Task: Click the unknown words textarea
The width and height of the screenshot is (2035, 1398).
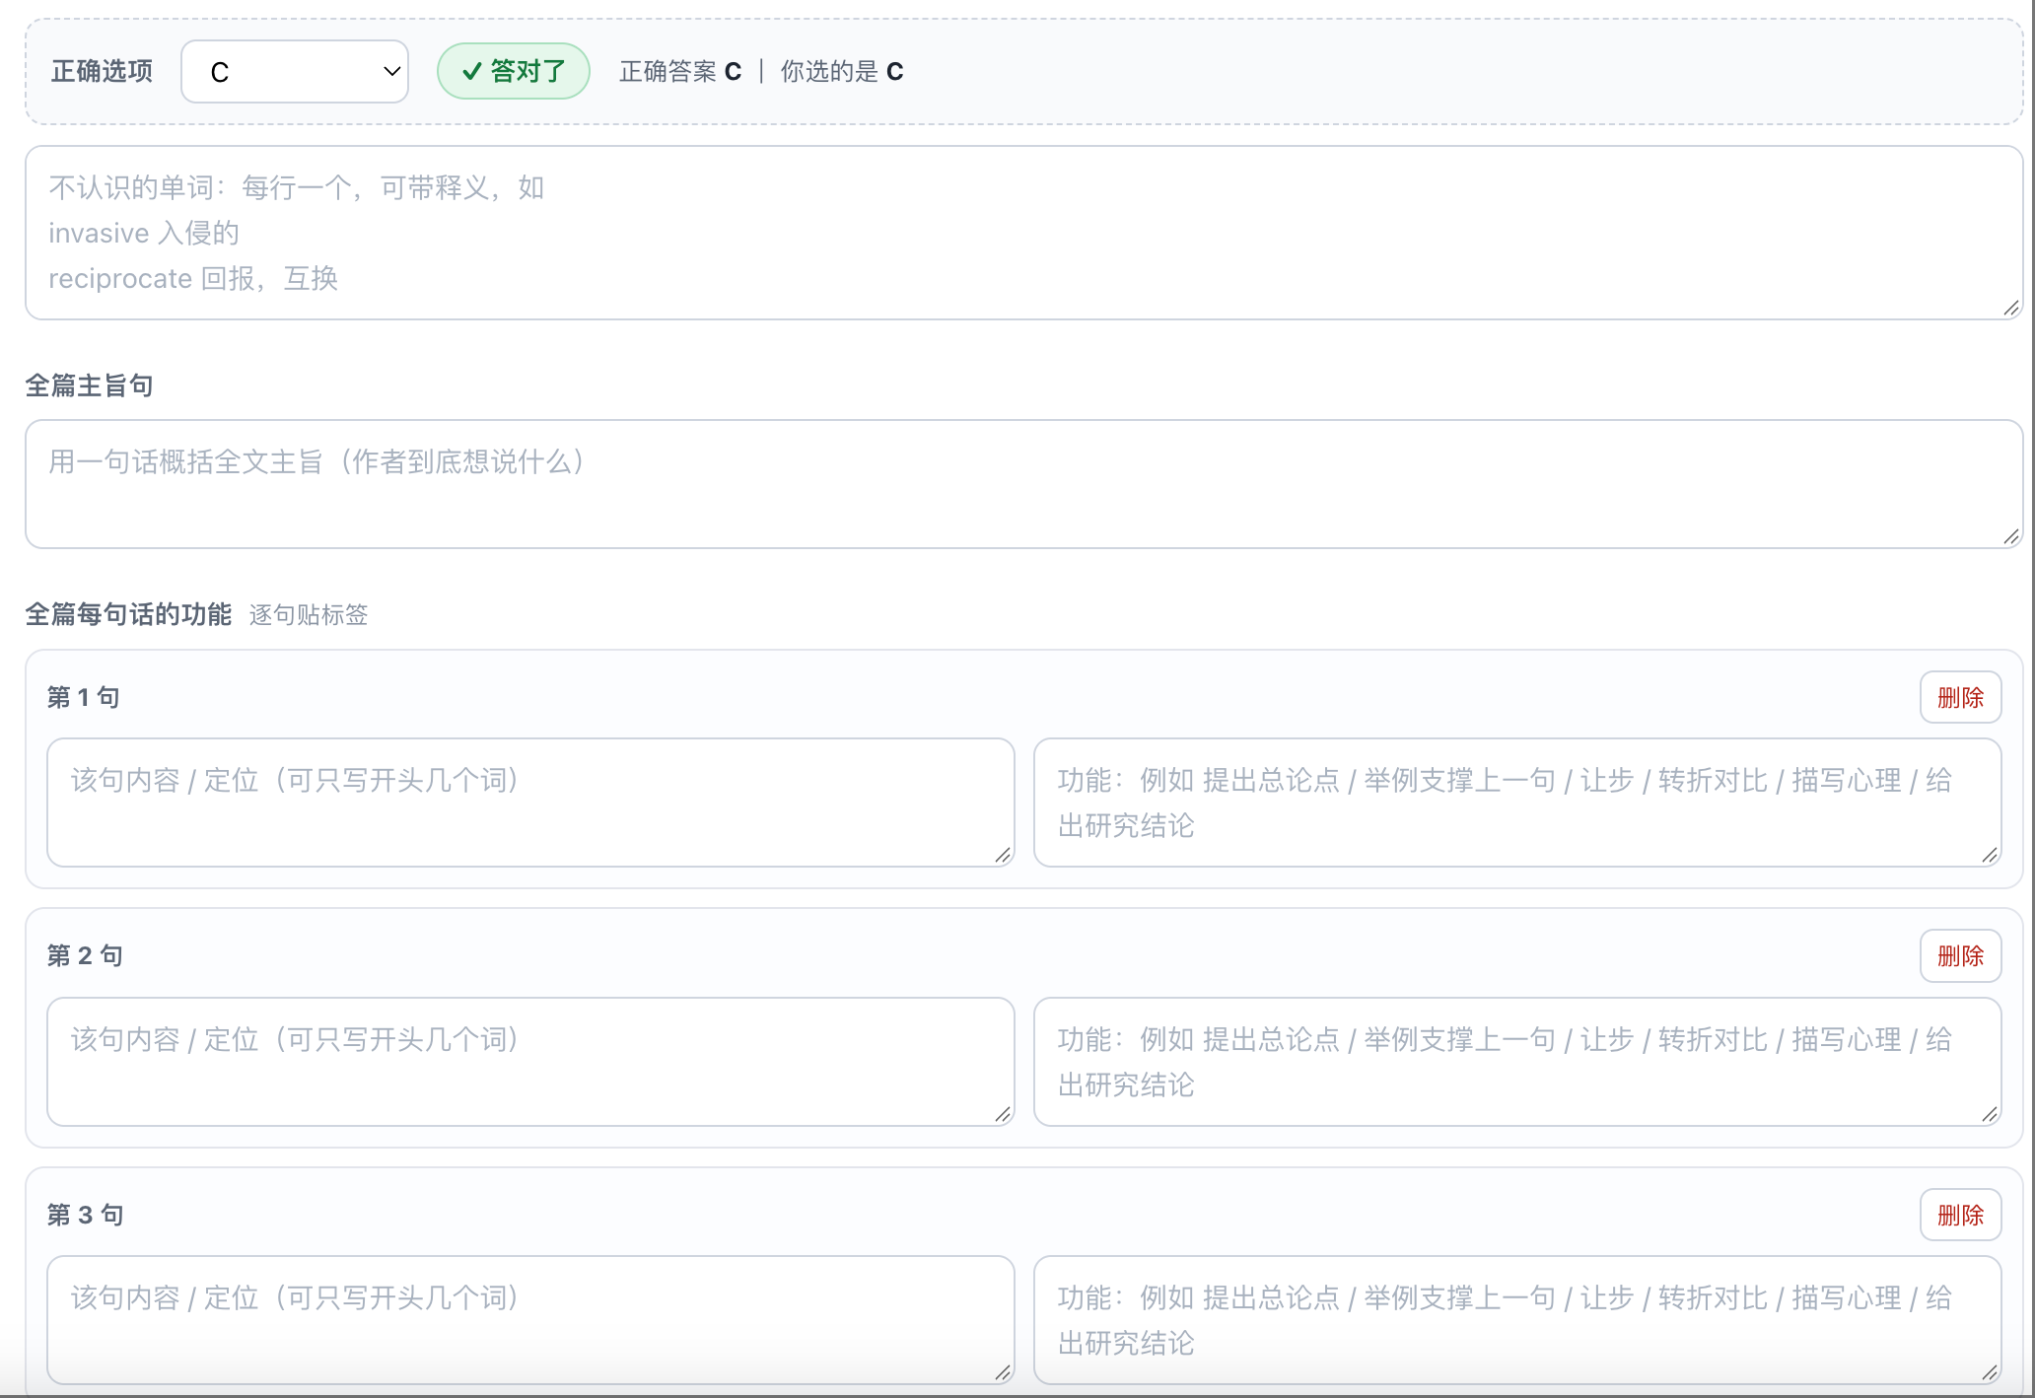Action: tap(1023, 233)
